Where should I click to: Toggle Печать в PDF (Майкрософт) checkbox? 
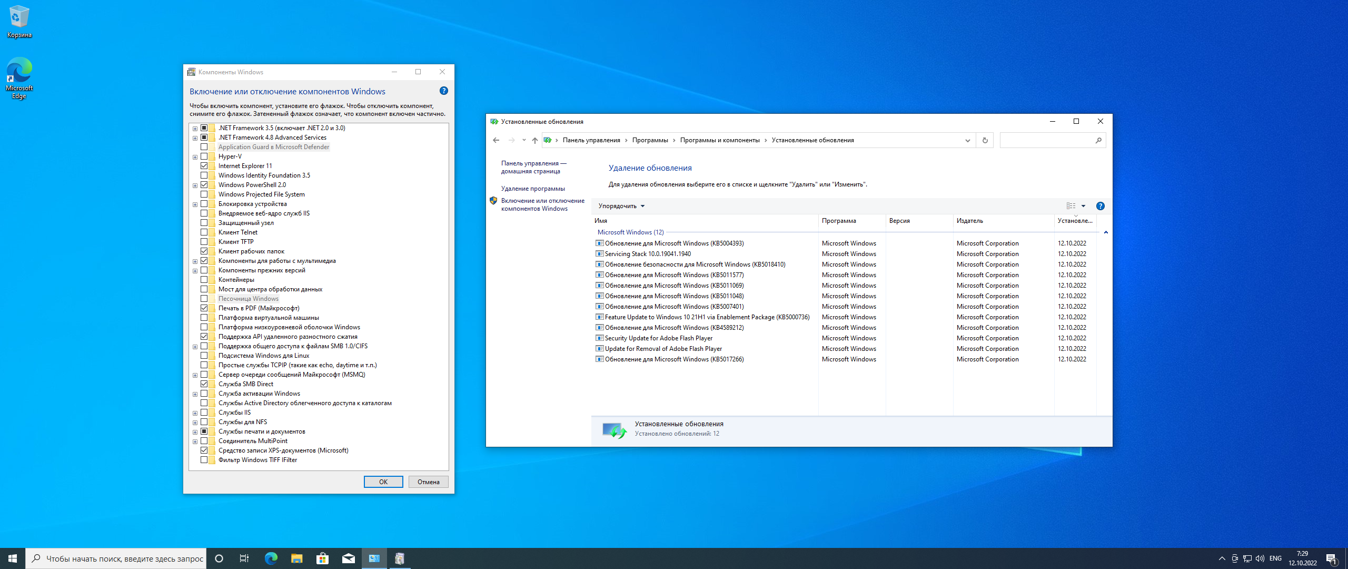click(x=204, y=308)
